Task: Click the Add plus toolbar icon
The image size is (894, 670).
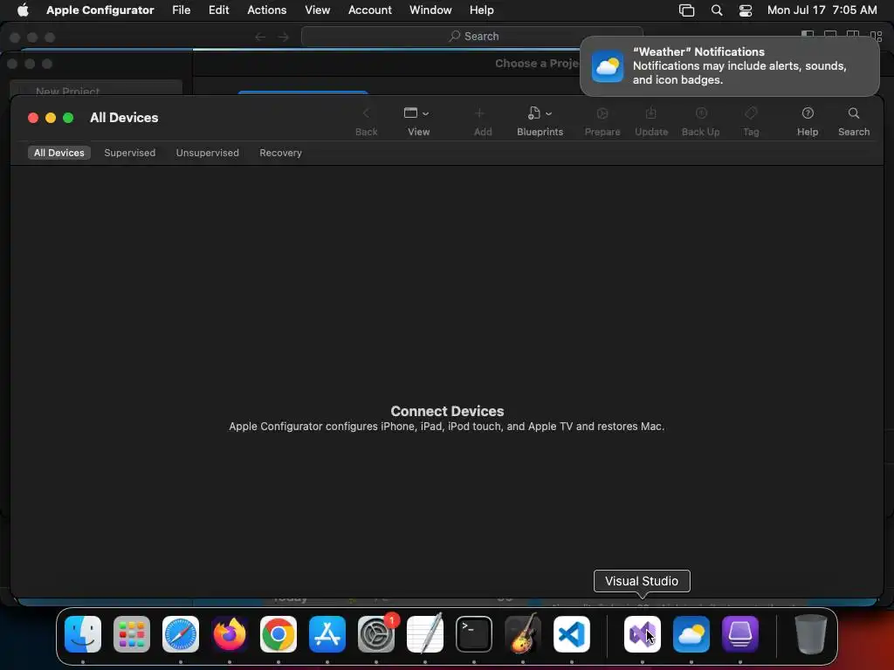Action: [x=479, y=113]
